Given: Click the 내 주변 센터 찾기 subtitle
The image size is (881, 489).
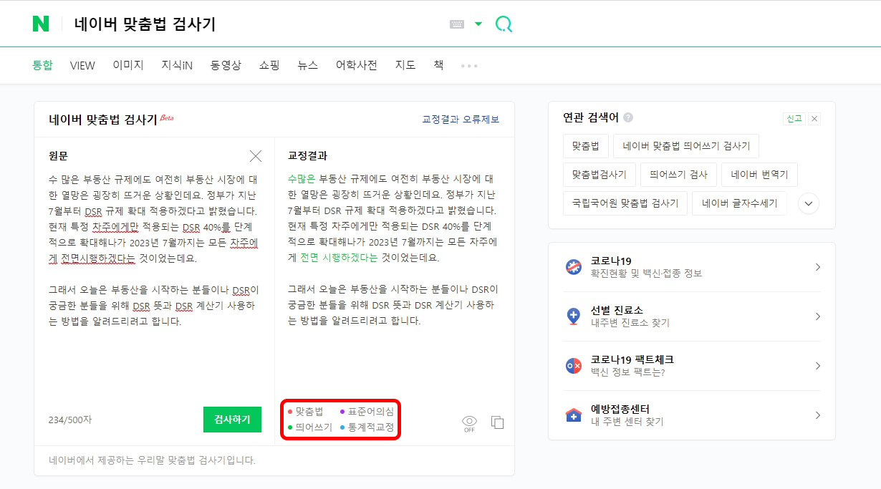Looking at the screenshot, I should [627, 422].
